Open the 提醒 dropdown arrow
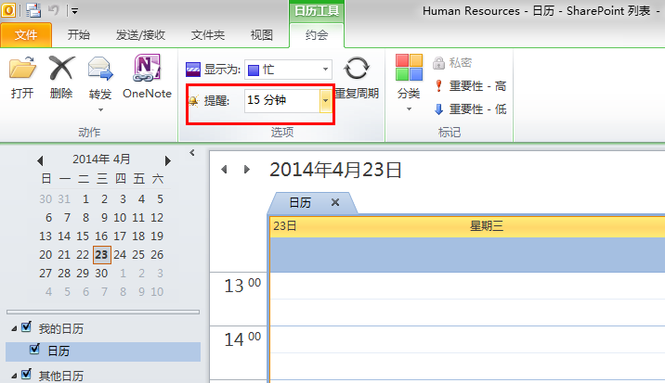This screenshot has height=383, width=665. click(325, 101)
